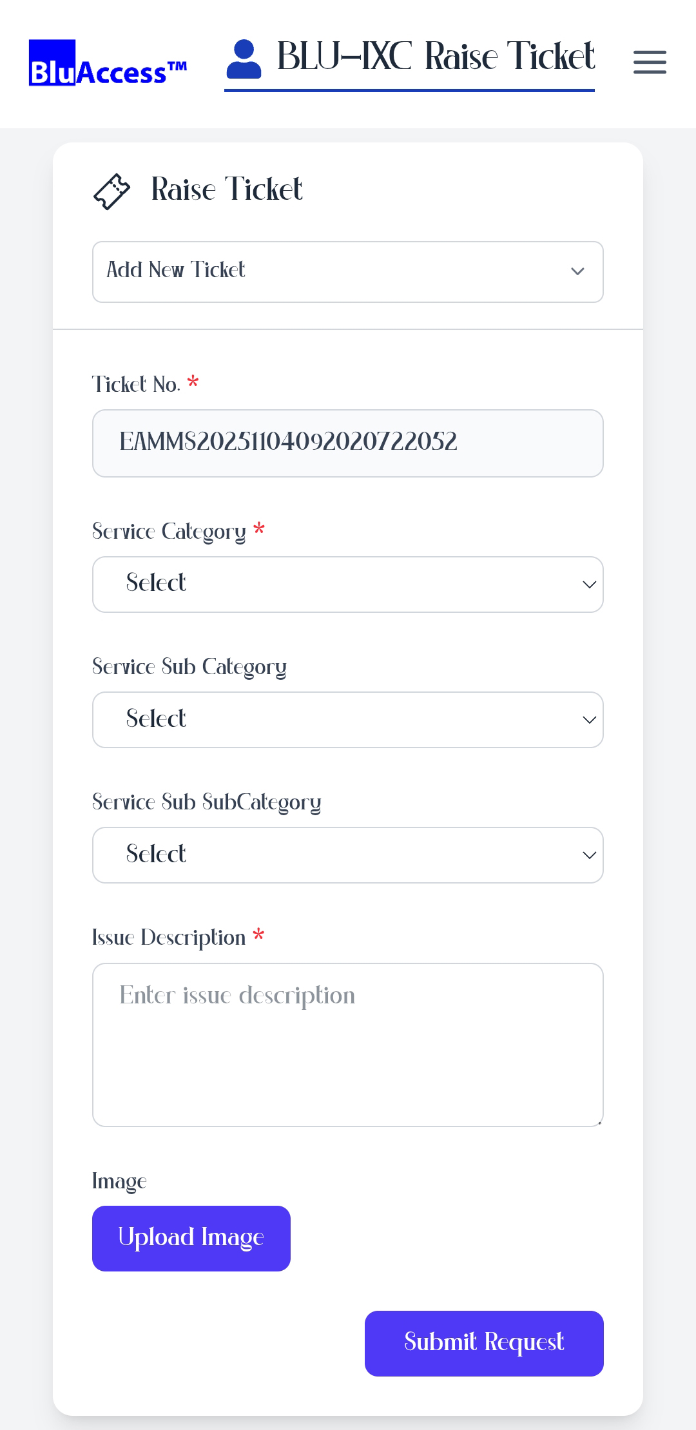Click the Service Category dropdown arrow
Screen dimensions: 696x1430
pyautogui.click(x=589, y=585)
